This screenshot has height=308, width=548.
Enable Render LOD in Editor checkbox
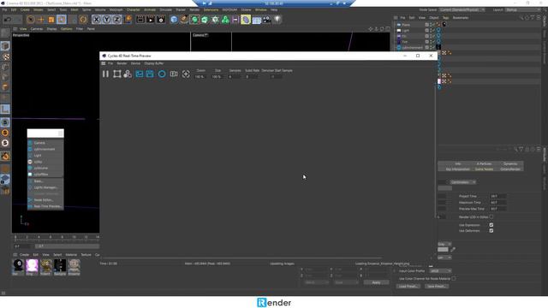(x=491, y=216)
